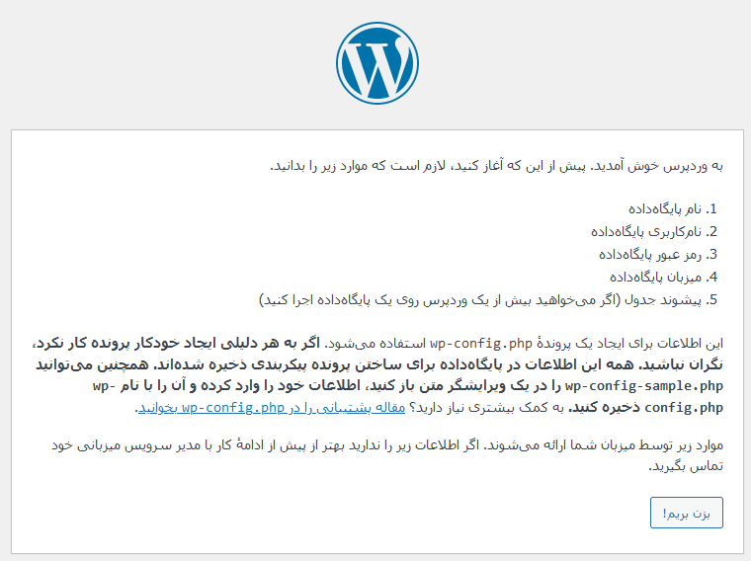
Task: Click the bold phrase «نگران نباشید»
Action: [x=688, y=364]
